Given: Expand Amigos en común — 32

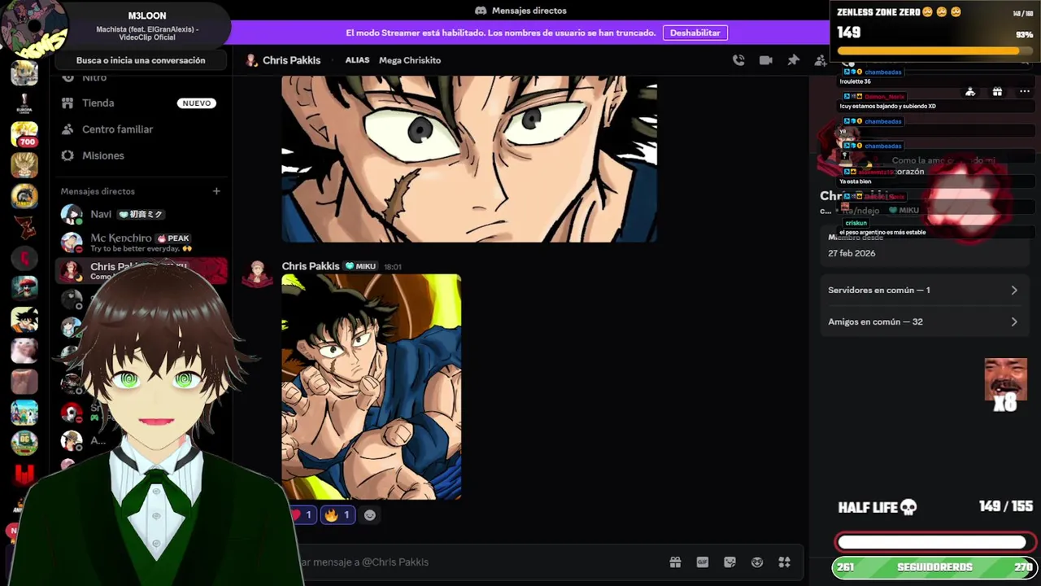Looking at the screenshot, I should click(923, 321).
